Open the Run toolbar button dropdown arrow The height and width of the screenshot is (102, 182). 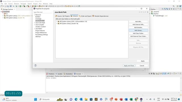(x=22, y=6)
